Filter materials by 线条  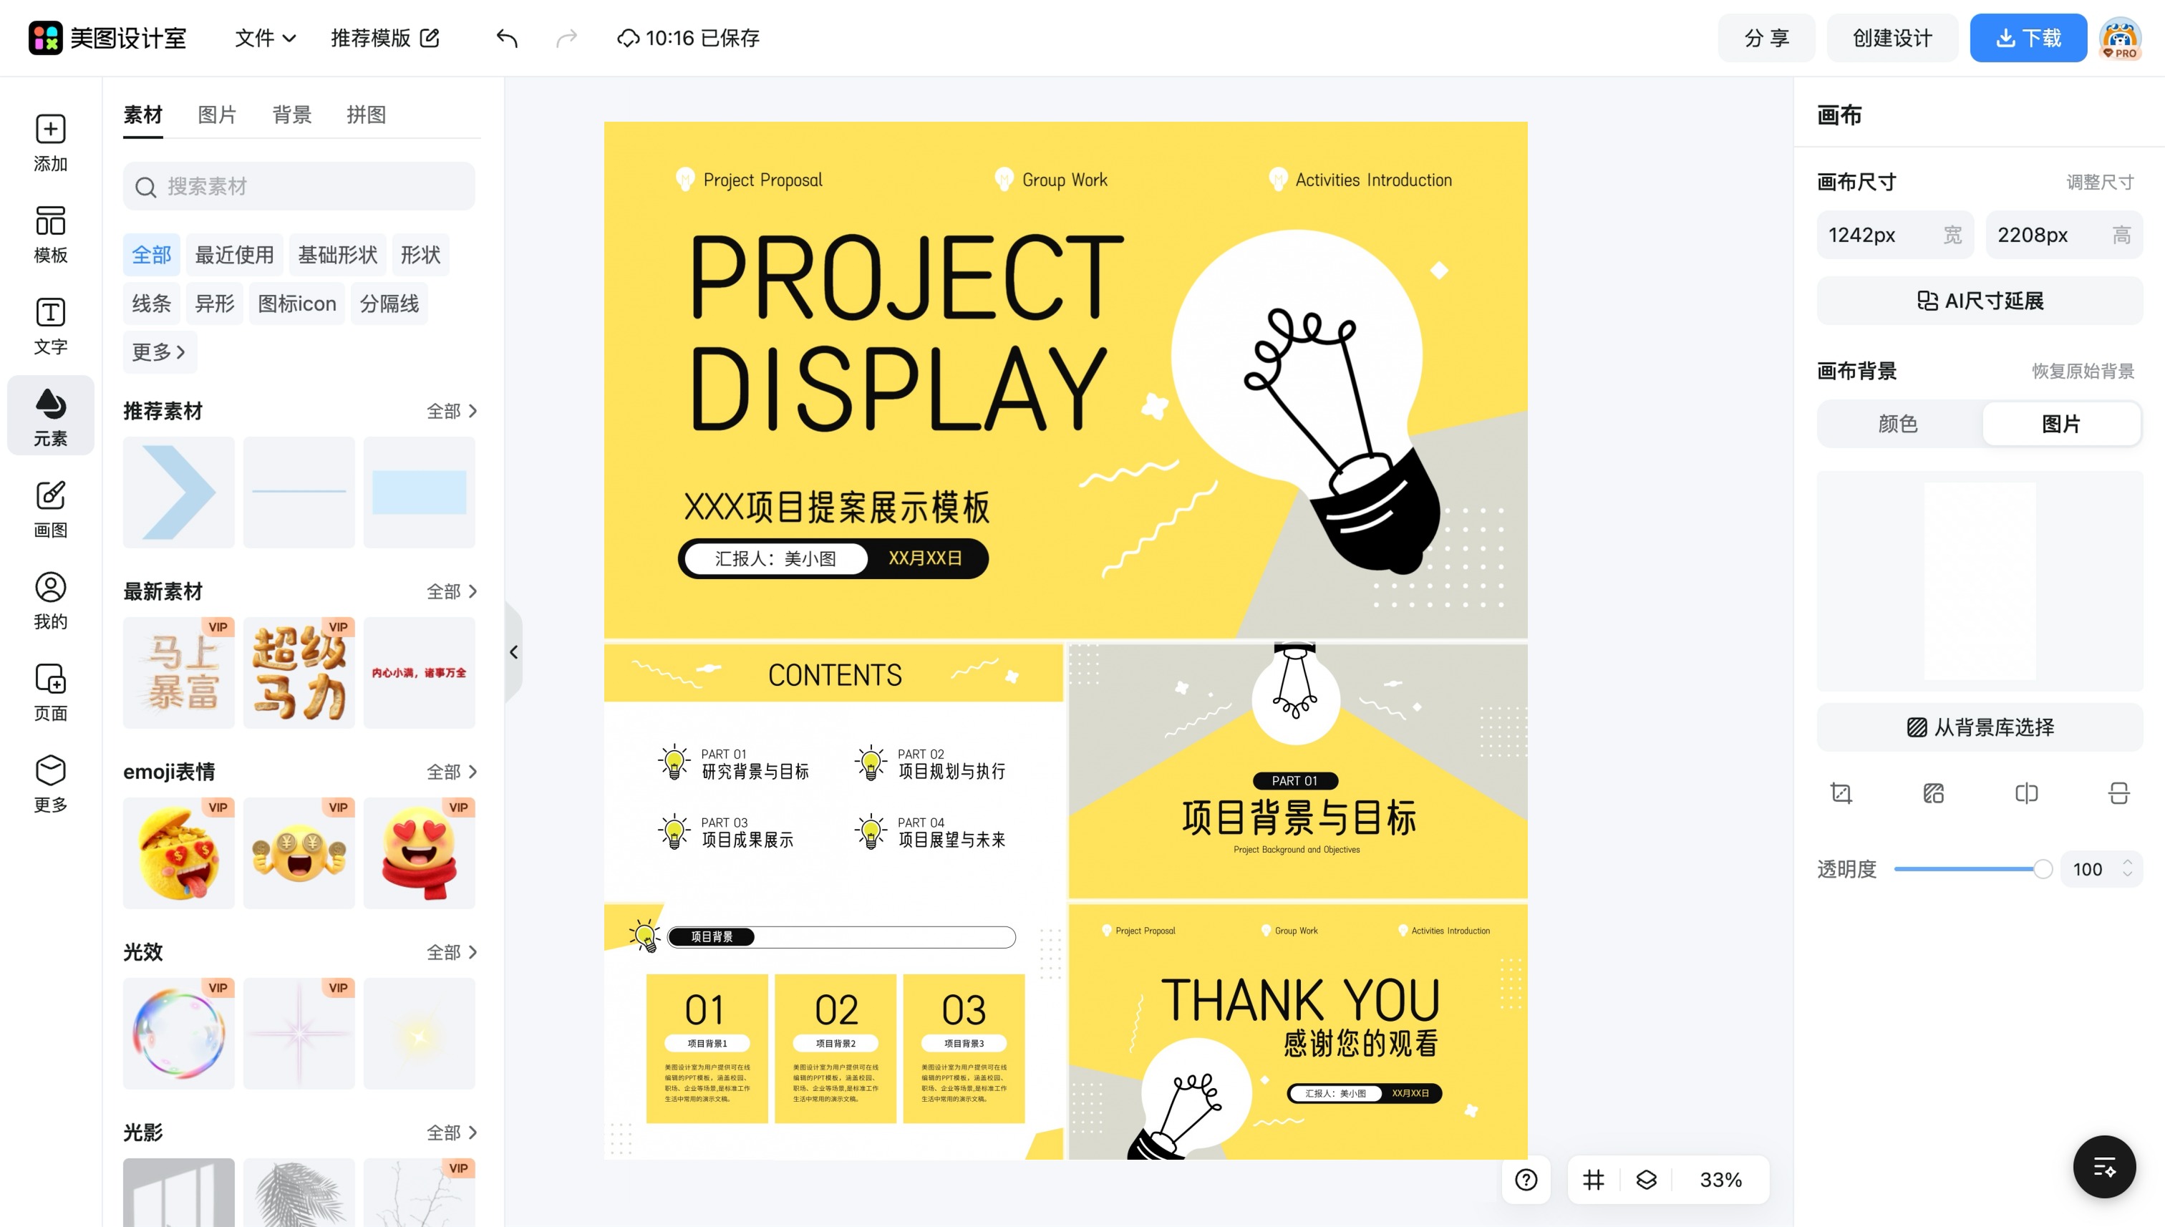coord(152,304)
